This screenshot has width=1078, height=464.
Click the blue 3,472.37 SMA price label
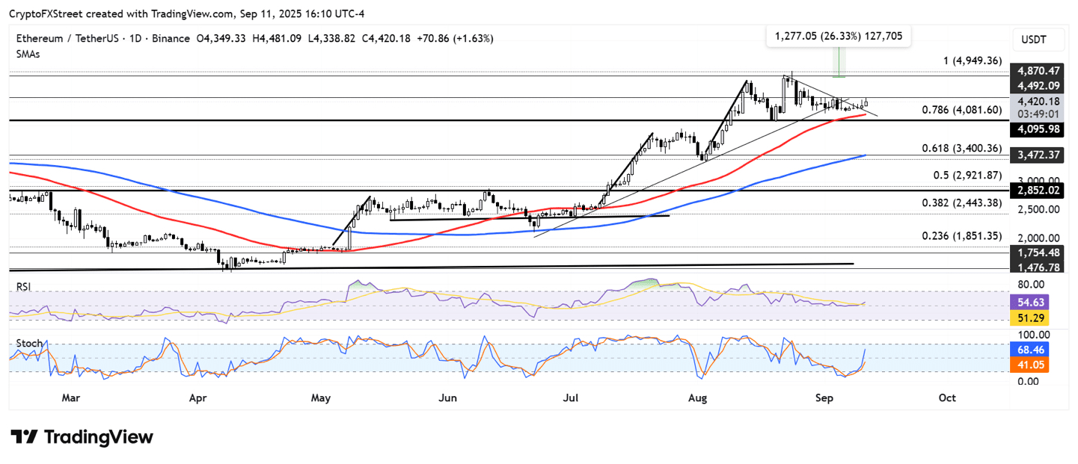click(x=1035, y=155)
